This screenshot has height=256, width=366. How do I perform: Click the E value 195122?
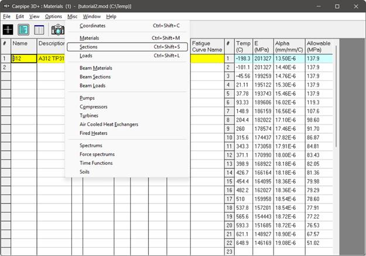[x=263, y=85]
